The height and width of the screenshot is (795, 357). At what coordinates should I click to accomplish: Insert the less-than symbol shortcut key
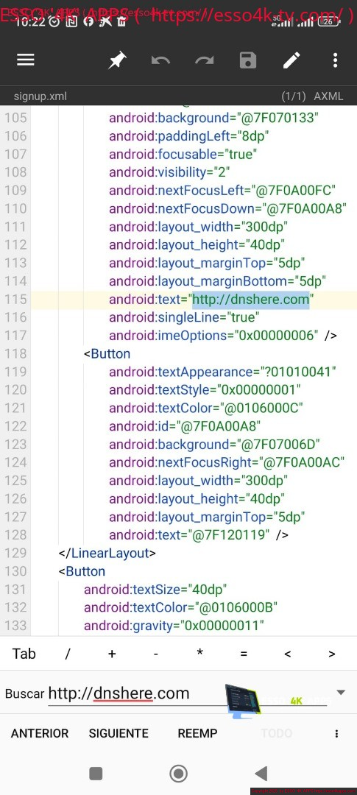[288, 654]
